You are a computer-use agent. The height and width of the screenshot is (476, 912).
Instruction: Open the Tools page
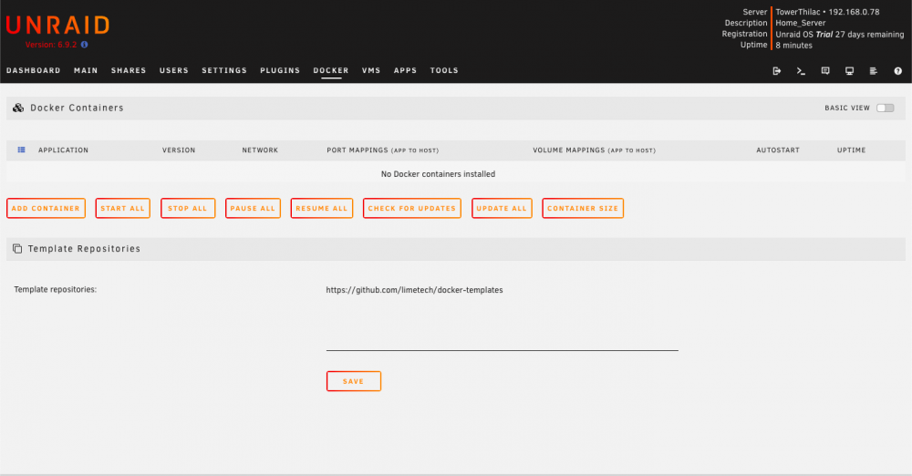click(444, 70)
